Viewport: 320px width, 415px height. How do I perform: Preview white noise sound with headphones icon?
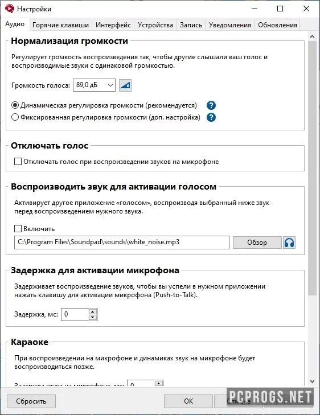[289, 243]
